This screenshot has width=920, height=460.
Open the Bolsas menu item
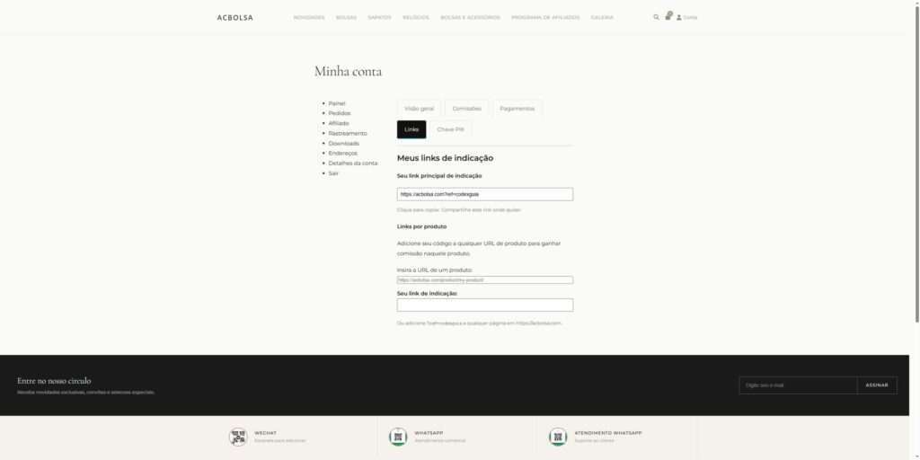coord(346,18)
